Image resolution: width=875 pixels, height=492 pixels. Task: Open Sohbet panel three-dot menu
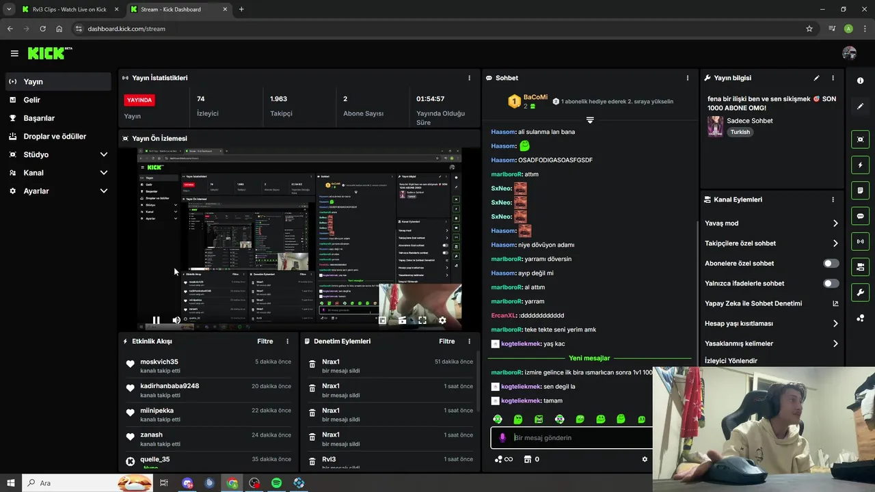(x=687, y=78)
